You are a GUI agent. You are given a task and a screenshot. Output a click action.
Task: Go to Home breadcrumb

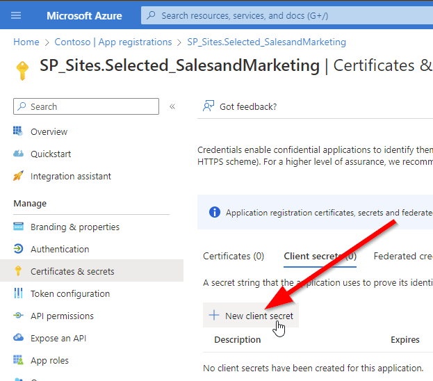point(26,42)
